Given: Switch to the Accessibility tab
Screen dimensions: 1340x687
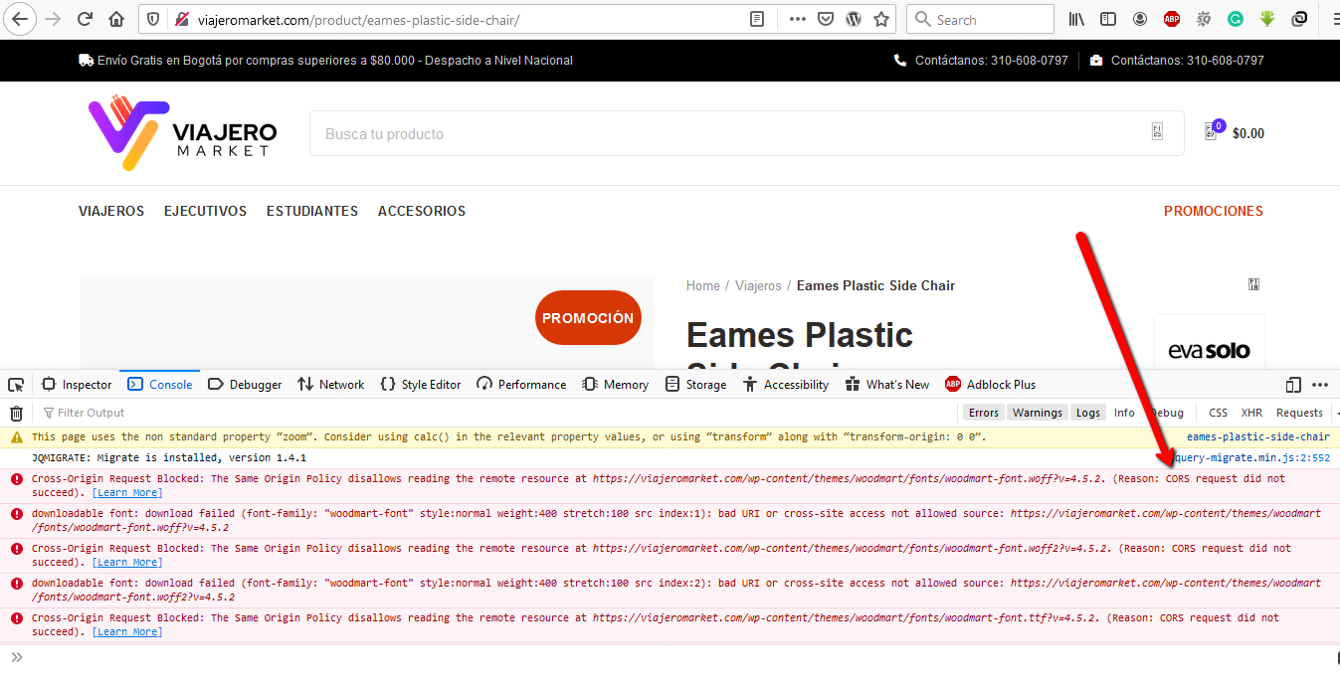Looking at the screenshot, I should [786, 385].
